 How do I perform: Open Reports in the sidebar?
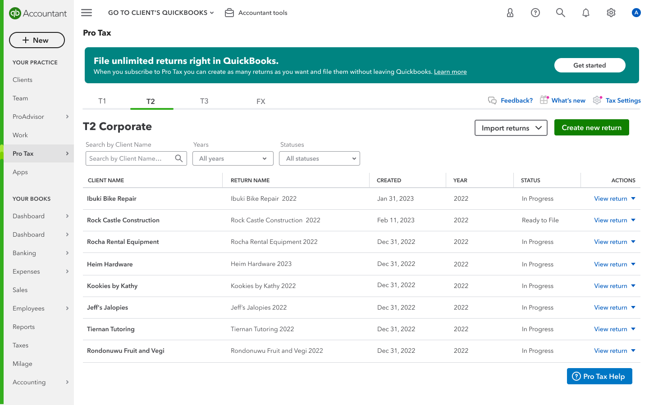24,327
